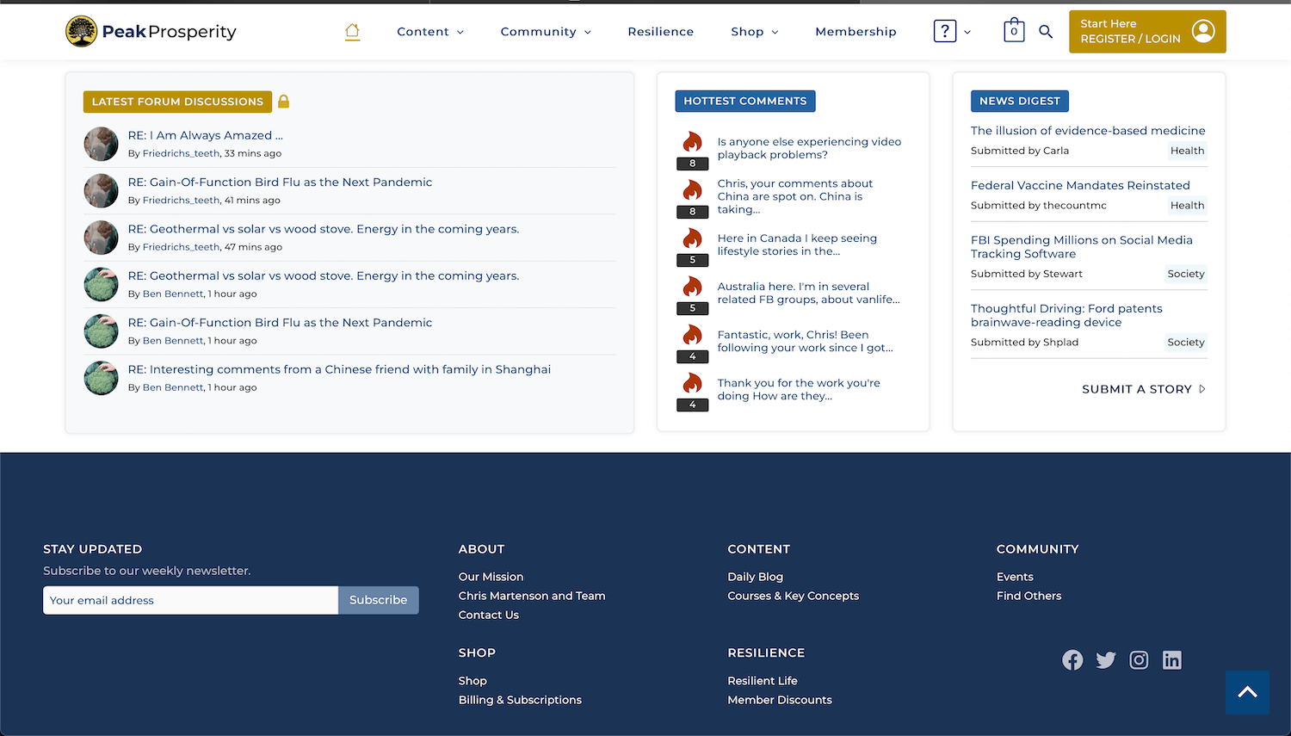Click the Your email address field
The image size is (1291, 736).
click(x=190, y=600)
